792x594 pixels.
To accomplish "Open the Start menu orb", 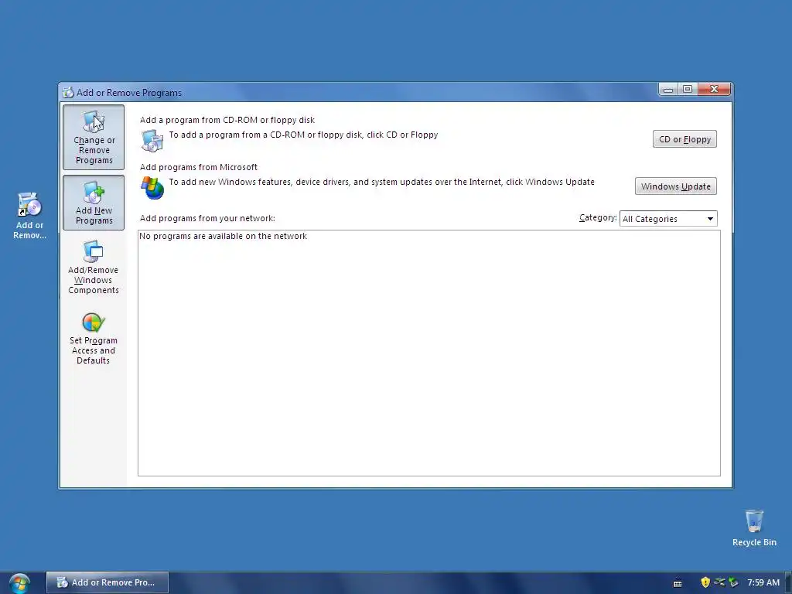I will pyautogui.click(x=19, y=583).
